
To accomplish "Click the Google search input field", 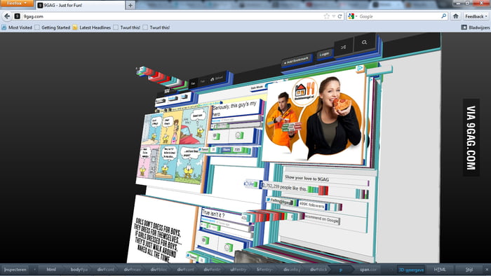I will (399, 16).
